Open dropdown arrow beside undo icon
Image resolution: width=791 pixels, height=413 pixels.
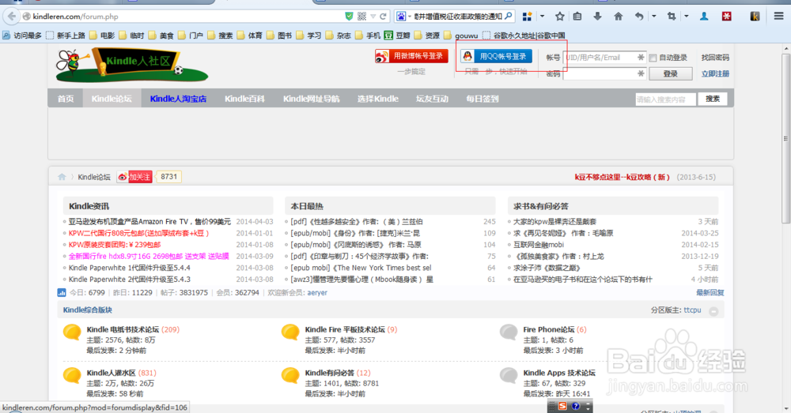654,16
